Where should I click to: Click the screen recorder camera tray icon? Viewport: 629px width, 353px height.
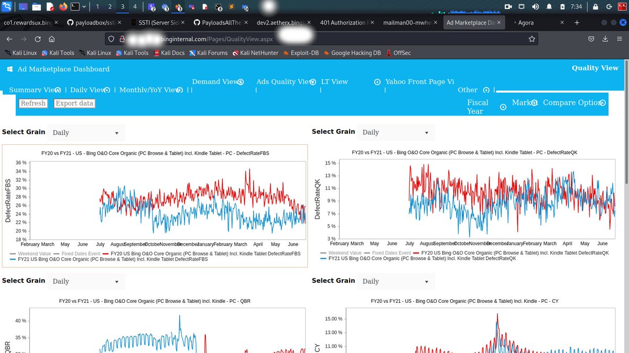click(x=508, y=7)
